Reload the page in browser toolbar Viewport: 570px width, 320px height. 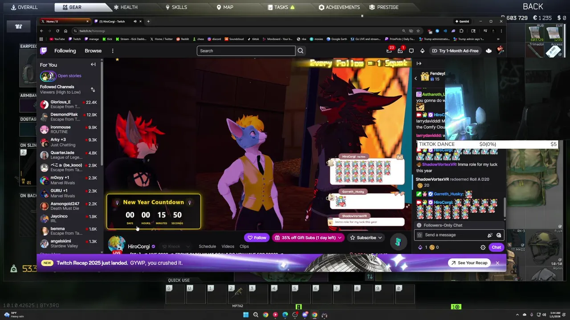pos(57,31)
